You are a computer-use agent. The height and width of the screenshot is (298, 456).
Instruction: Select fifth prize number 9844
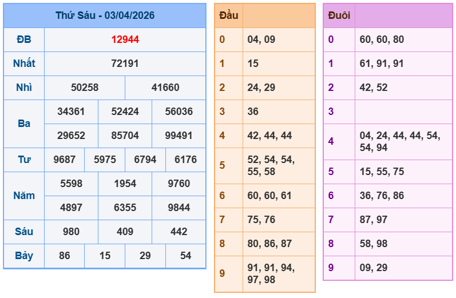[179, 208]
